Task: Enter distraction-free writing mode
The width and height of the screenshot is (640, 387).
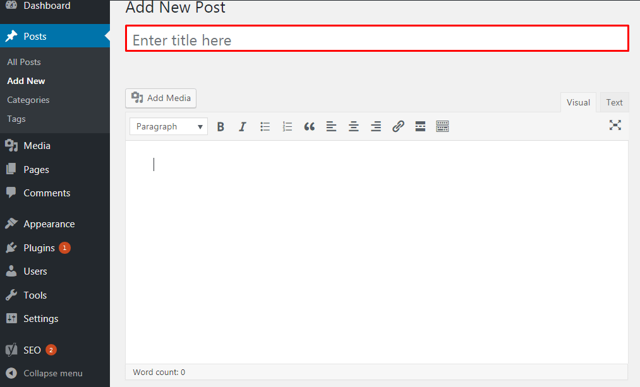Action: pos(615,125)
